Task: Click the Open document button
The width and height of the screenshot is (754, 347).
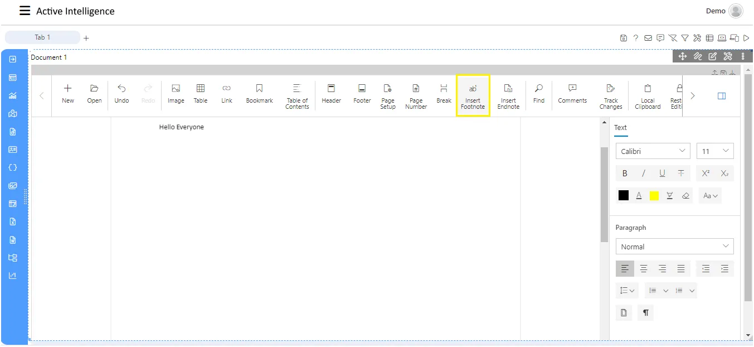Action: pos(94,94)
